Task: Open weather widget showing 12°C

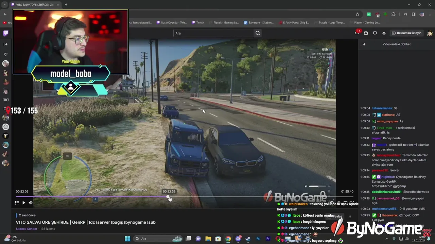Action: coord(15,239)
